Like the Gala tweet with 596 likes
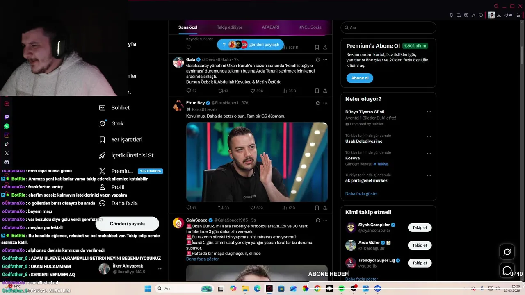The width and height of the screenshot is (525, 295). [257, 91]
